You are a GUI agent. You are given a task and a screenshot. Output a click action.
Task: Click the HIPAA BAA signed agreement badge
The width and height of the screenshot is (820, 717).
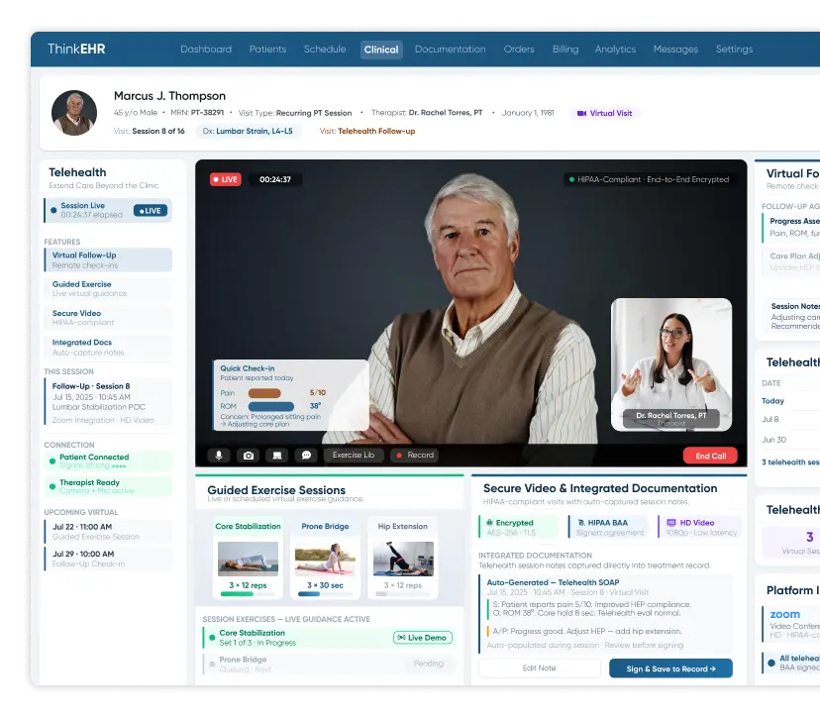(607, 527)
